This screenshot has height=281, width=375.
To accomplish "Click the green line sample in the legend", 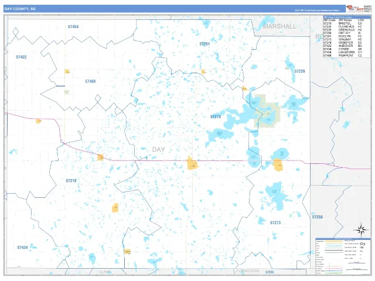I will 334,273.
